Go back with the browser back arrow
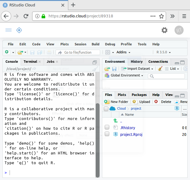The height and width of the screenshot is (180, 190). [x=6, y=16]
